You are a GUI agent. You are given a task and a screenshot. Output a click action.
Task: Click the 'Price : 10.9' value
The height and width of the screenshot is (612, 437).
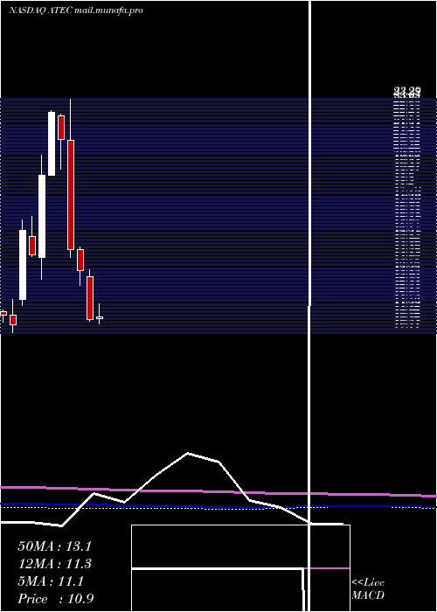click(56, 599)
